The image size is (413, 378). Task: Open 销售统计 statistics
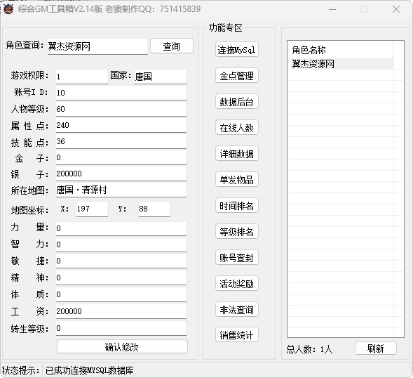click(x=236, y=335)
